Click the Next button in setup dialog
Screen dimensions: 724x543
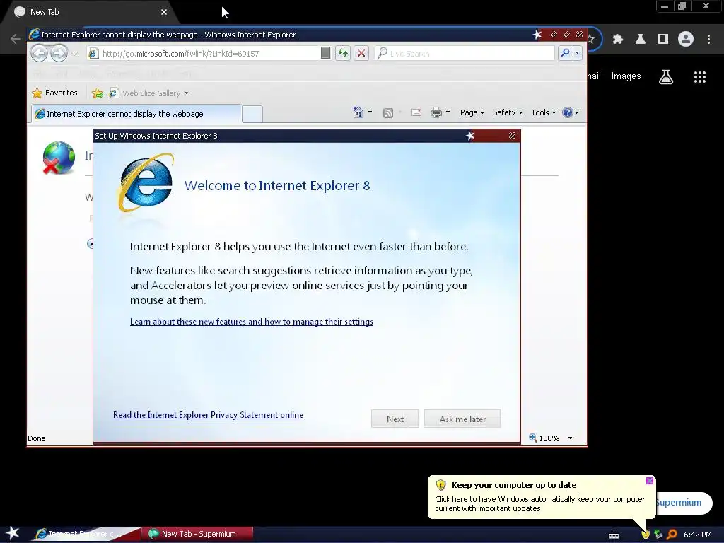[x=395, y=419]
